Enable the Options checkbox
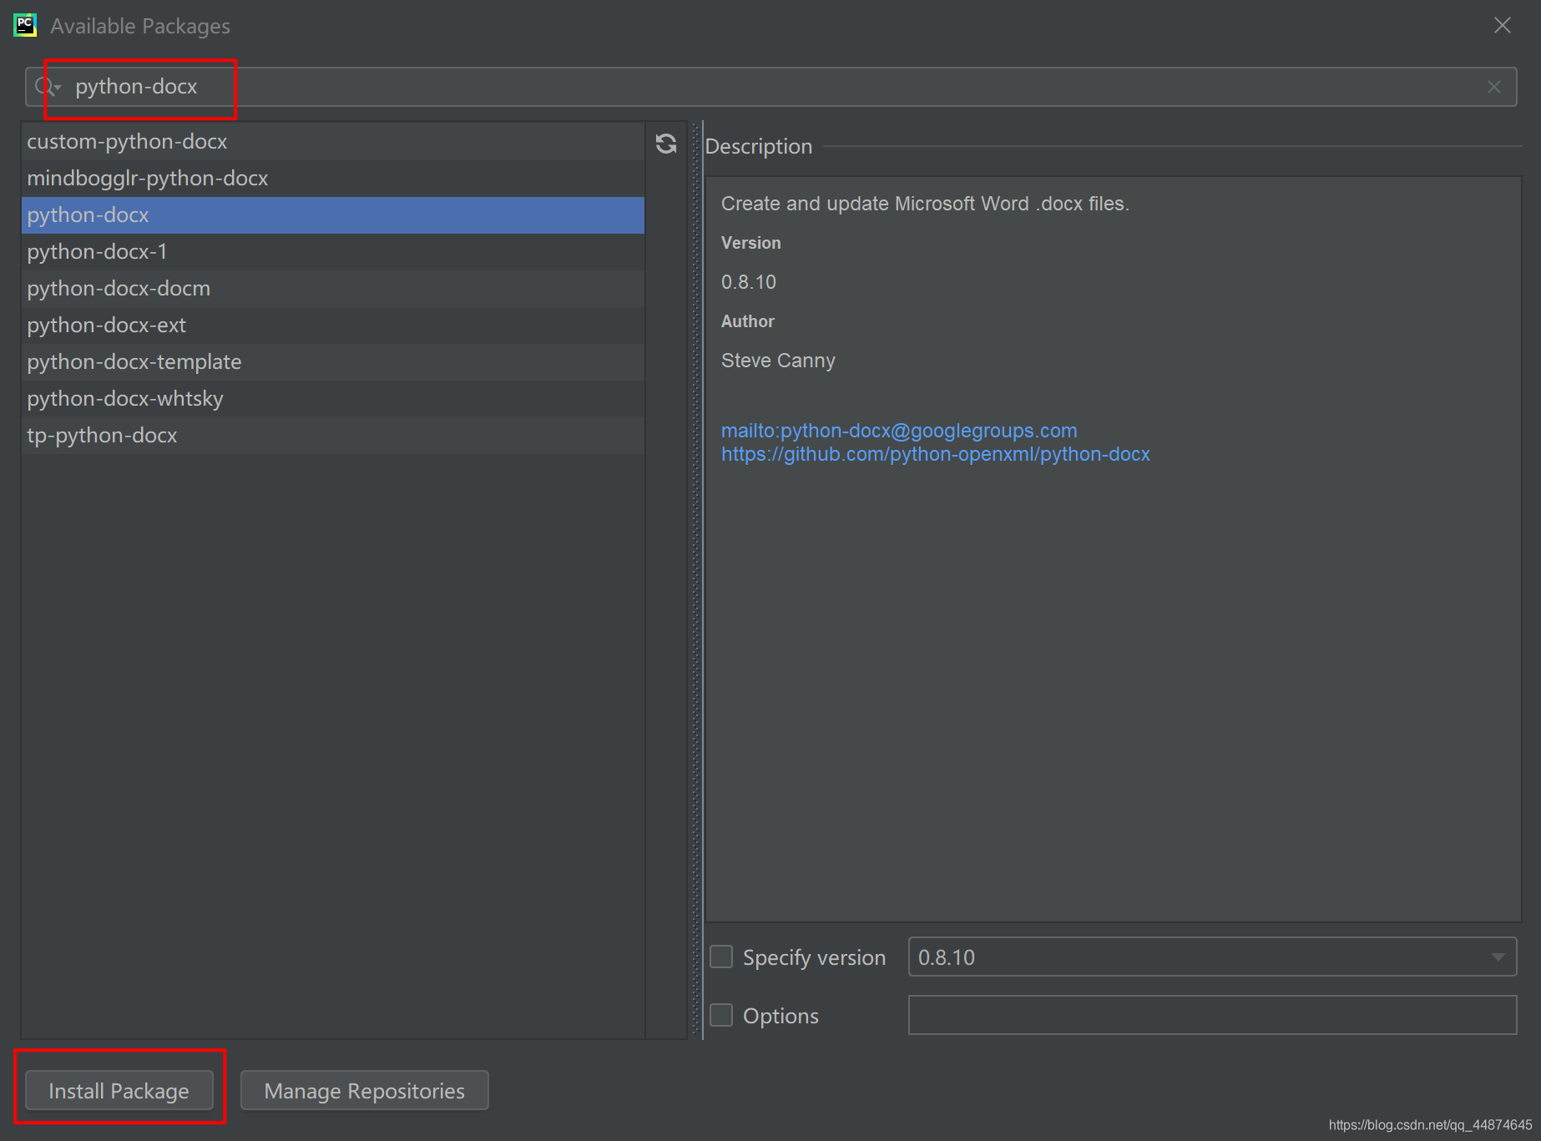Image resolution: width=1541 pixels, height=1141 pixels. (721, 1015)
